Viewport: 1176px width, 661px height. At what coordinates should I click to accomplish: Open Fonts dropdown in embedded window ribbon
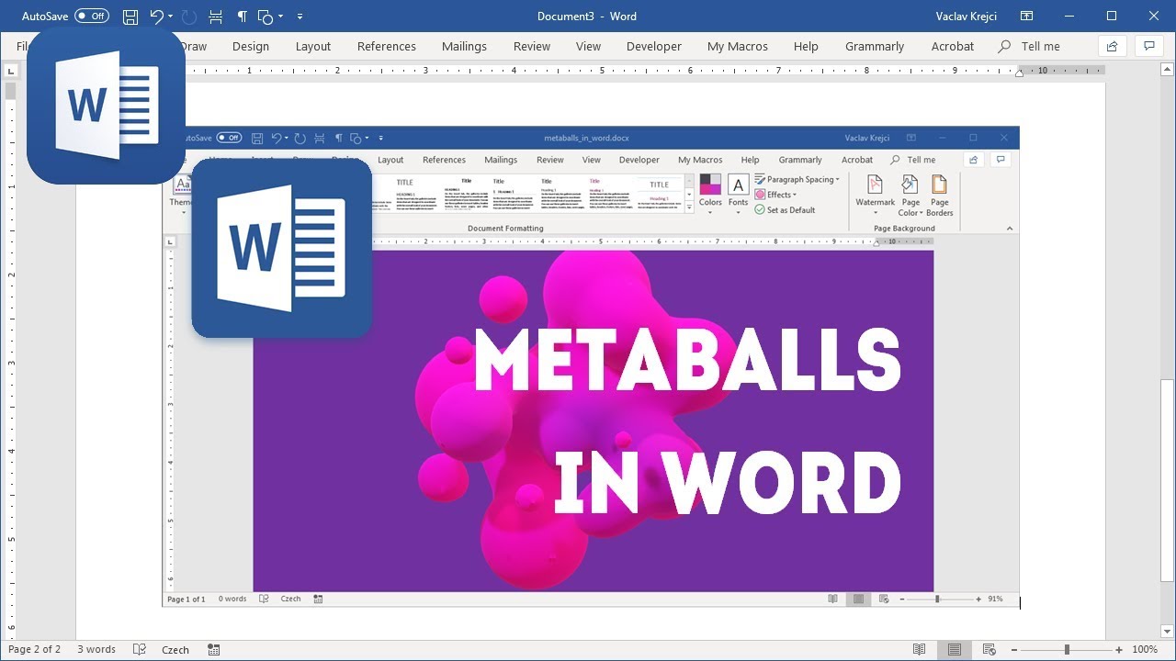pyautogui.click(x=739, y=195)
